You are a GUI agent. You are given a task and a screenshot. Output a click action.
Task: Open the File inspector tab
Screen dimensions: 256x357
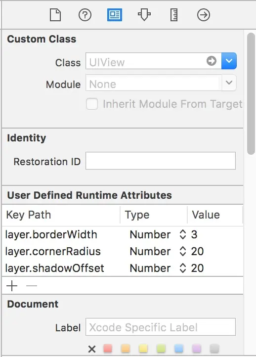pyautogui.click(x=55, y=15)
